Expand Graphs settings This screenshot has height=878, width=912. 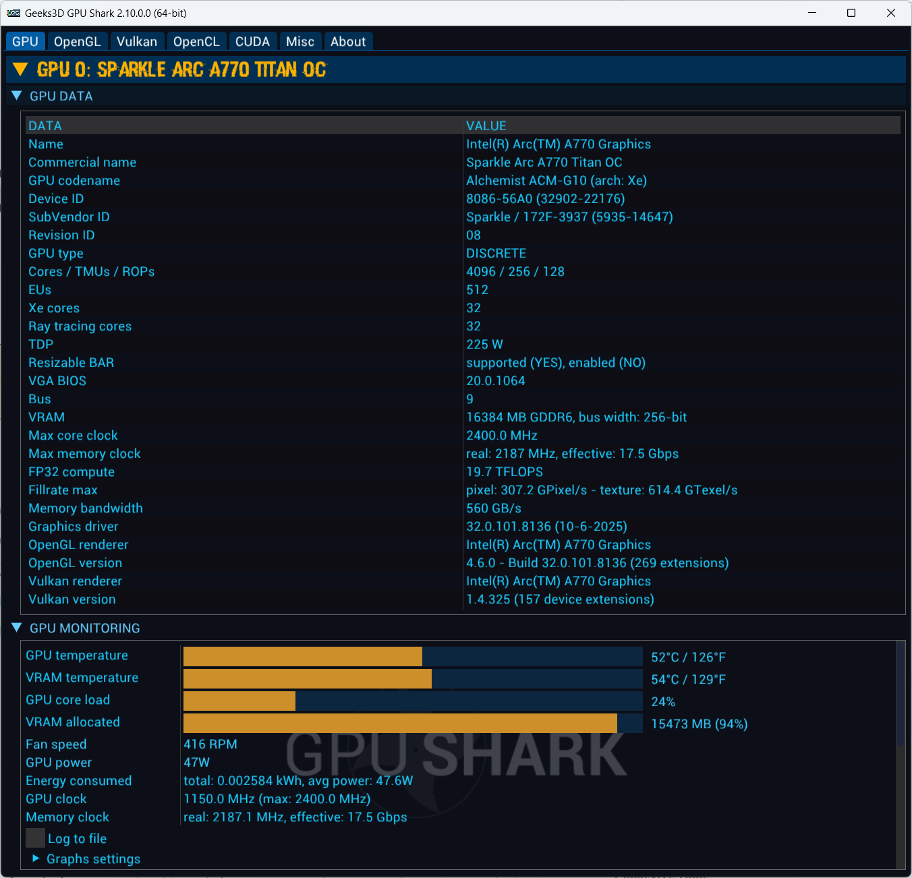click(x=36, y=858)
